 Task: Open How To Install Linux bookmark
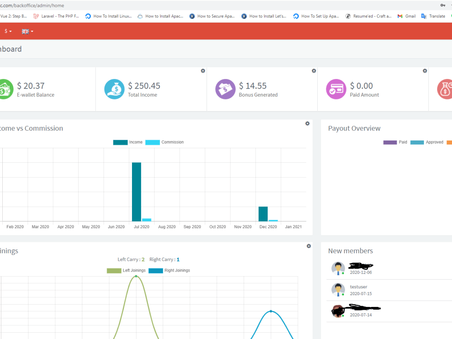[x=108, y=16]
